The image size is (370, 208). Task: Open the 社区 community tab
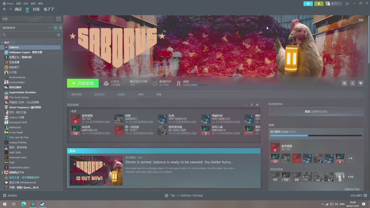36,9
